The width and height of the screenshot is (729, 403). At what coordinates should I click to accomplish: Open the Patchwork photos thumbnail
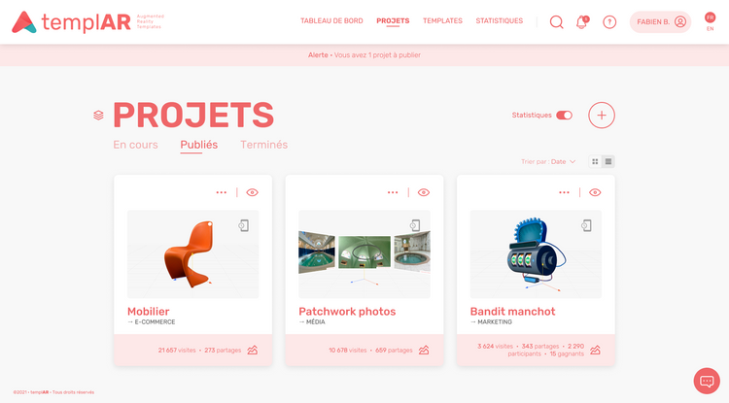coord(364,254)
